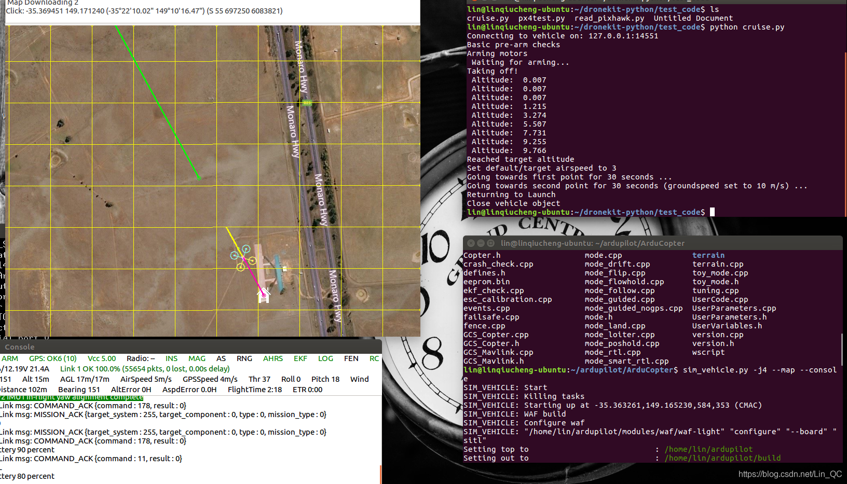847x484 pixels.
Task: Click the green waypoint track endpoint on map
Action: click(x=198, y=178)
